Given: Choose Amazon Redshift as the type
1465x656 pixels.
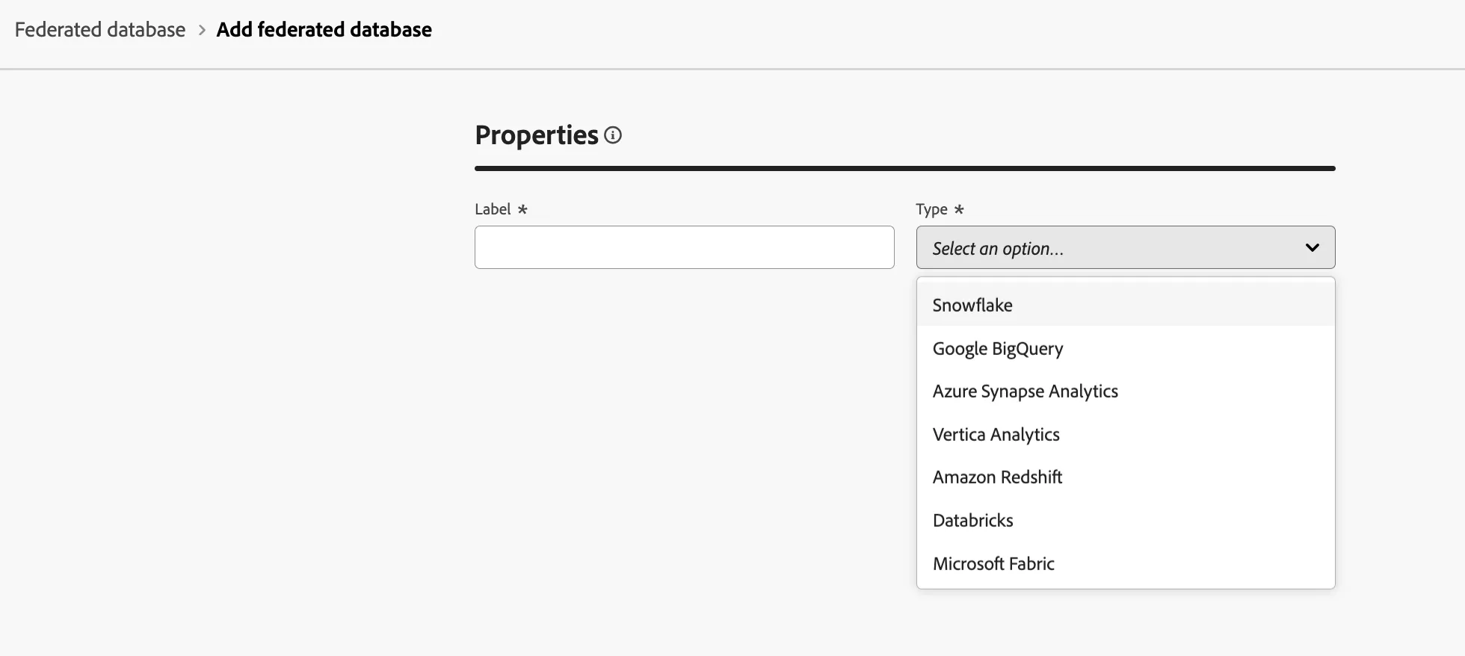Looking at the screenshot, I should (1126, 477).
